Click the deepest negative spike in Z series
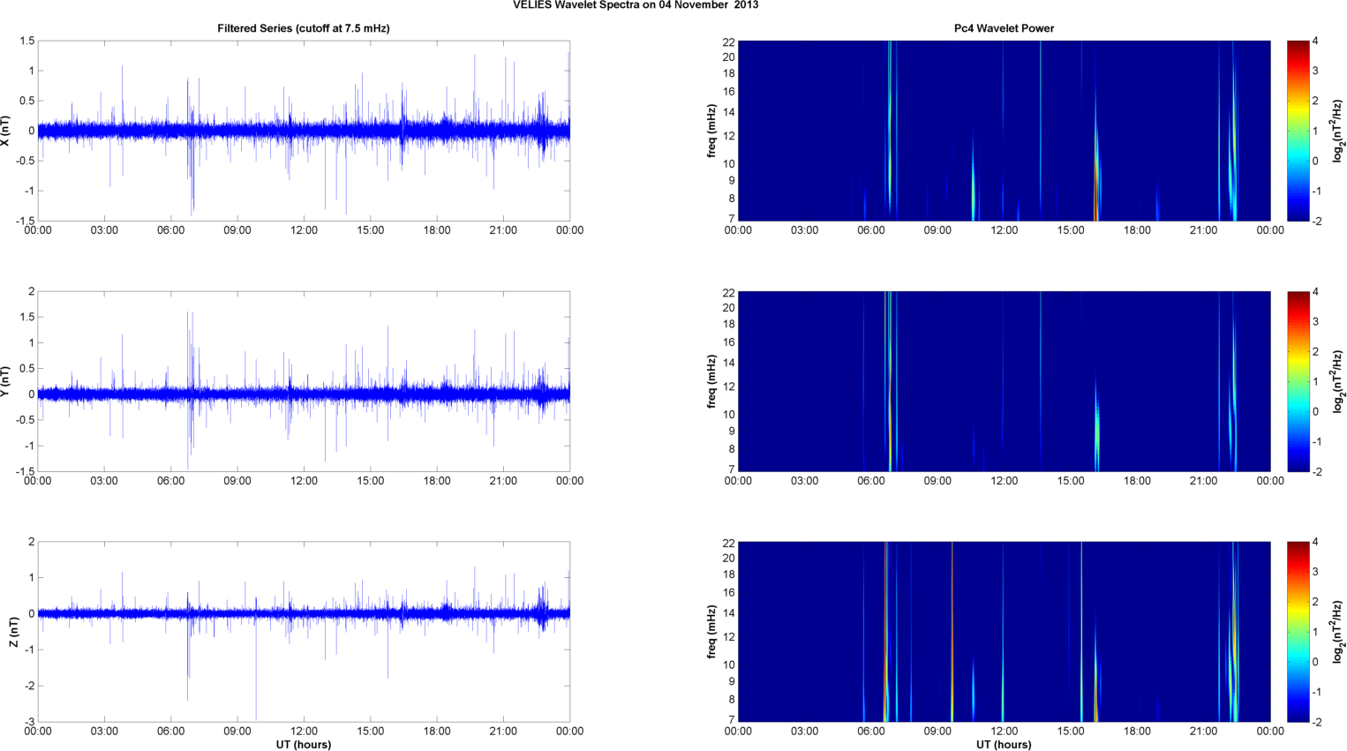This screenshot has width=1347, height=751. pos(256,715)
